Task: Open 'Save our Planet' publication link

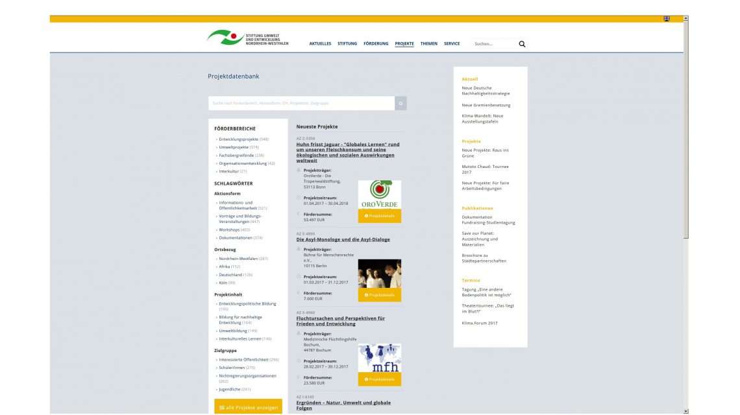Action: 480,239
